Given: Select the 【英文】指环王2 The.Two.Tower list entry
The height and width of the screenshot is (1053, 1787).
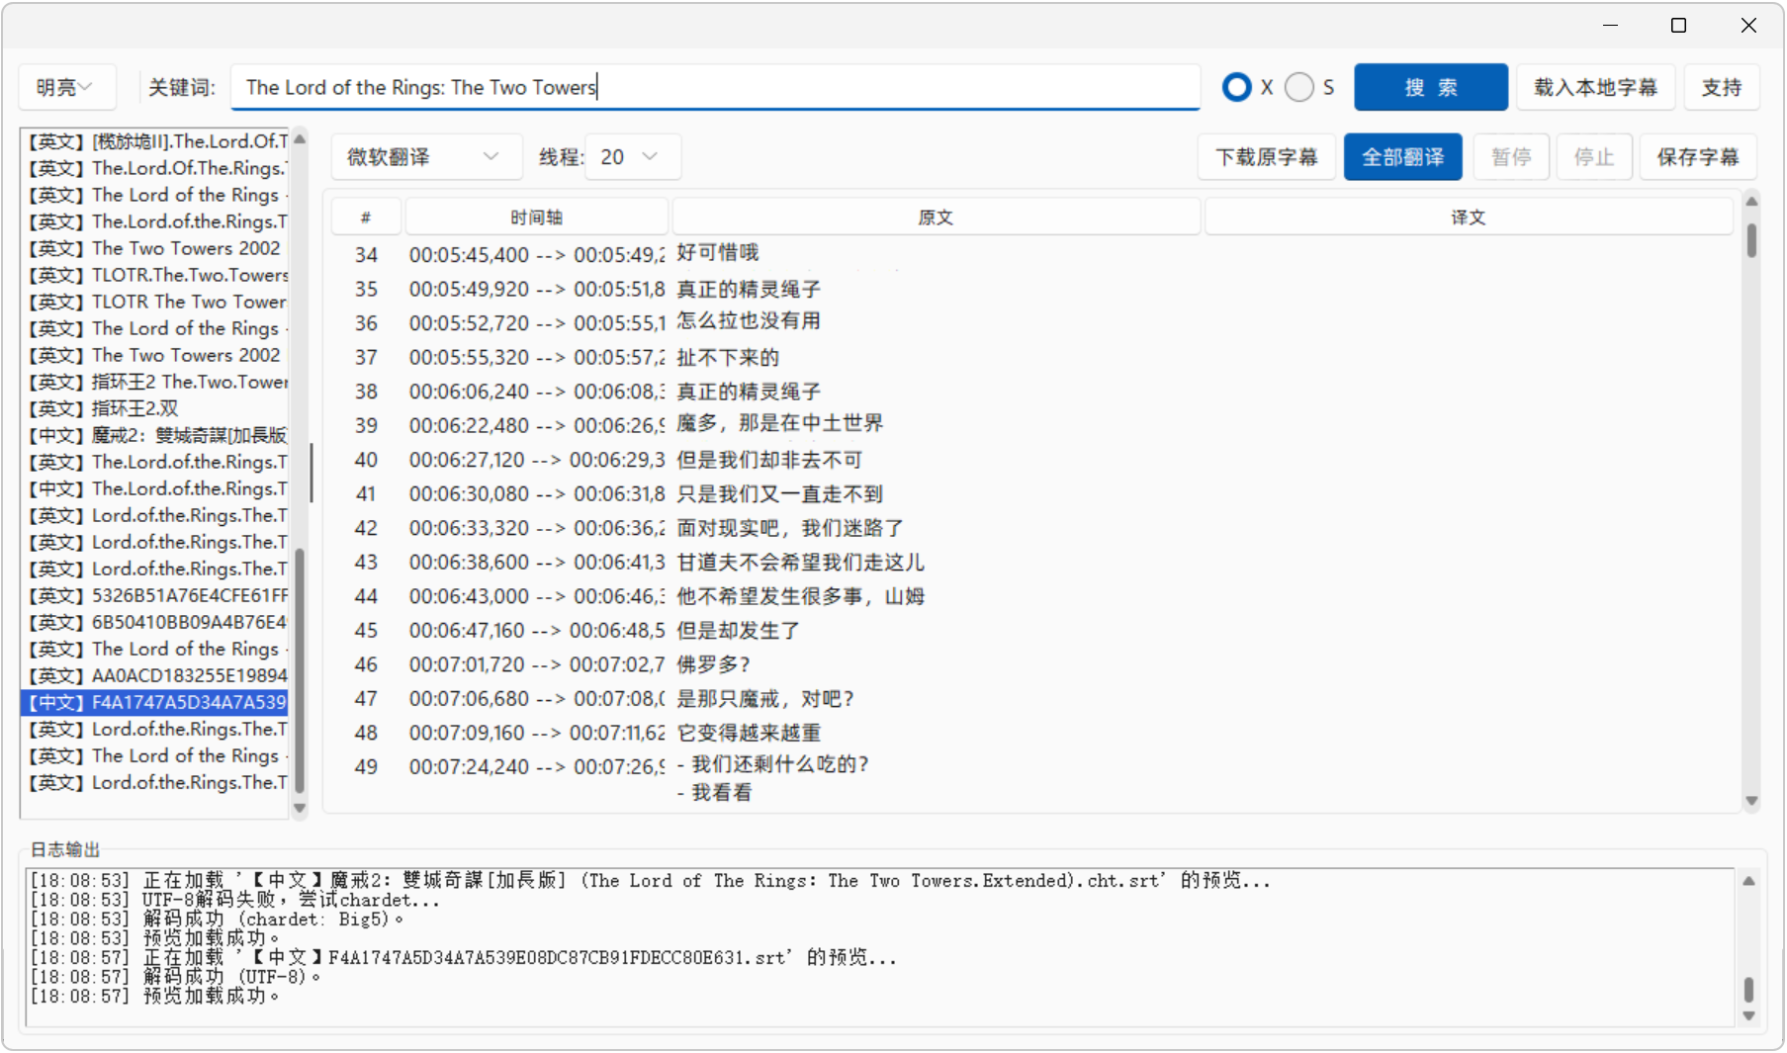Looking at the screenshot, I should tap(155, 382).
